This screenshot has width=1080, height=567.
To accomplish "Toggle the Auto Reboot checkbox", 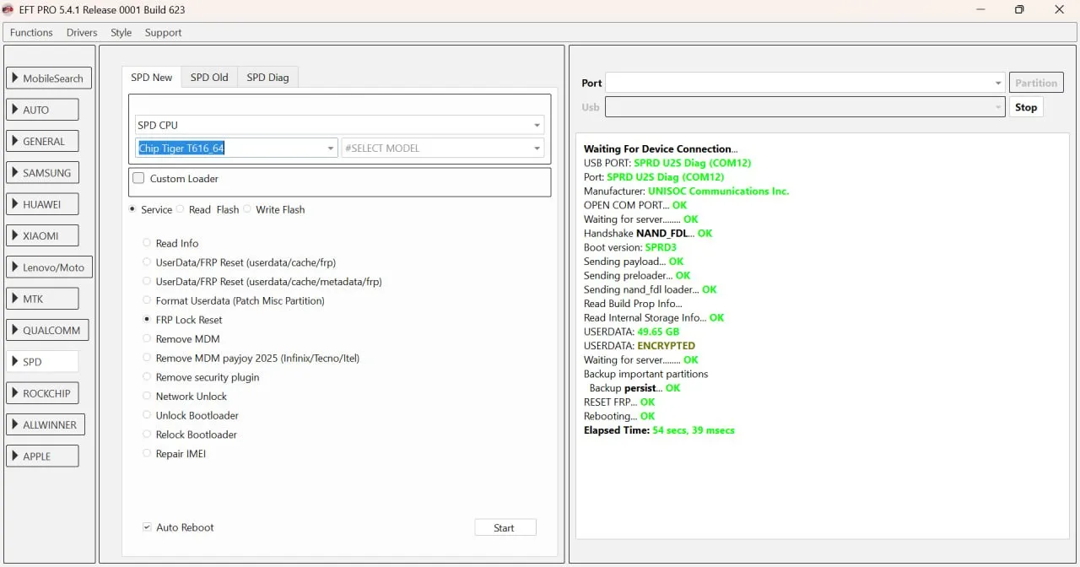I will (148, 527).
